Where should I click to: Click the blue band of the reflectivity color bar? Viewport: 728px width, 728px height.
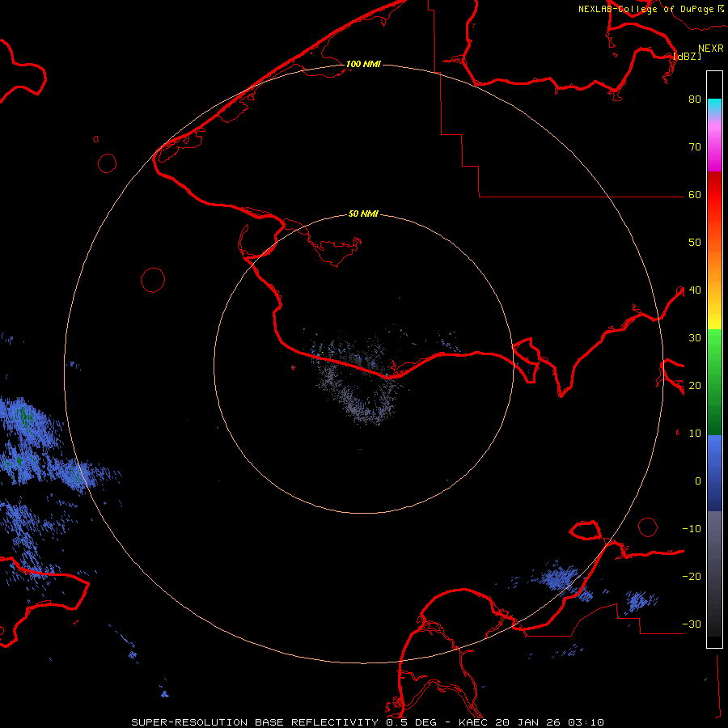tap(714, 473)
